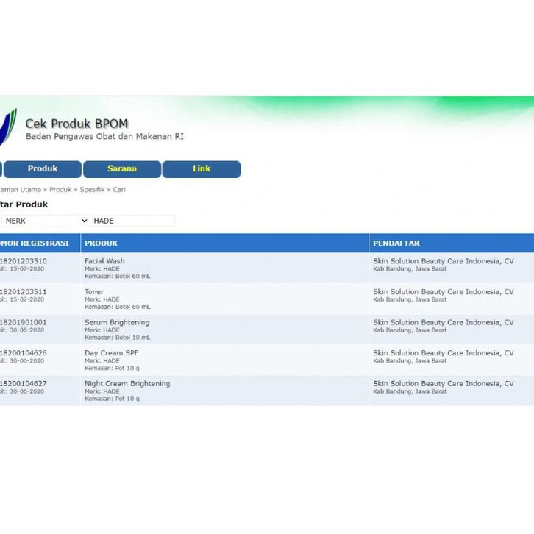Image resolution: width=534 pixels, height=534 pixels.
Task: Select the Day Cream SPF product row
Action: tap(267, 360)
